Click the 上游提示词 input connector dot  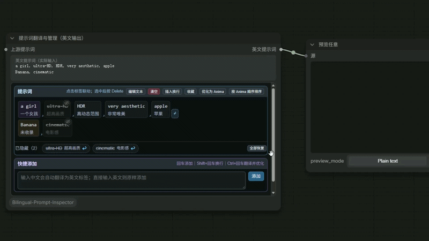click(6, 49)
